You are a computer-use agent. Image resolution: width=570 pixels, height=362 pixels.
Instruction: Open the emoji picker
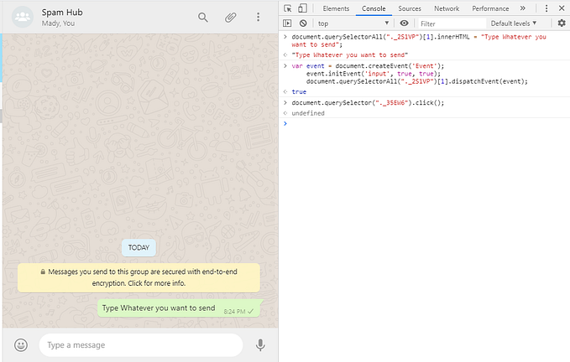(21, 345)
